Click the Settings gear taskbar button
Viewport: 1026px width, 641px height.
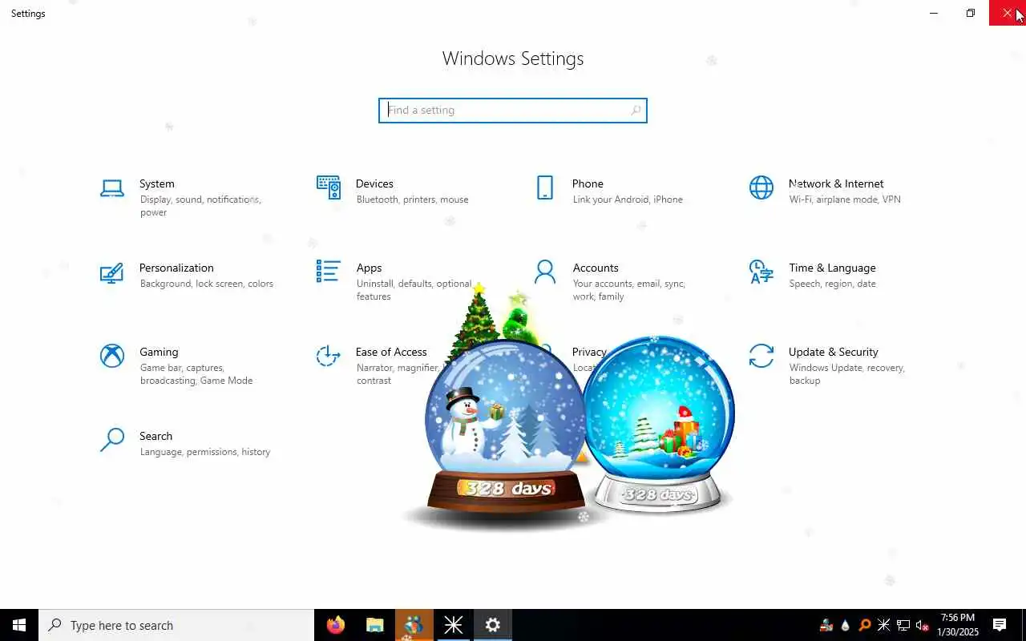click(492, 625)
